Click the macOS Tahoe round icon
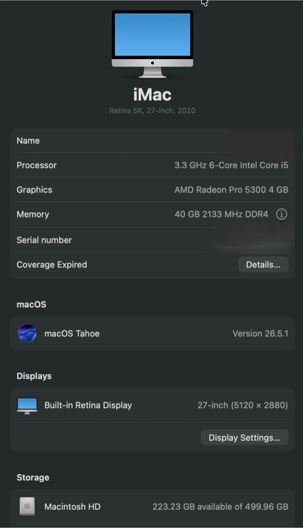Viewport: 303px width, 528px height. (27, 333)
